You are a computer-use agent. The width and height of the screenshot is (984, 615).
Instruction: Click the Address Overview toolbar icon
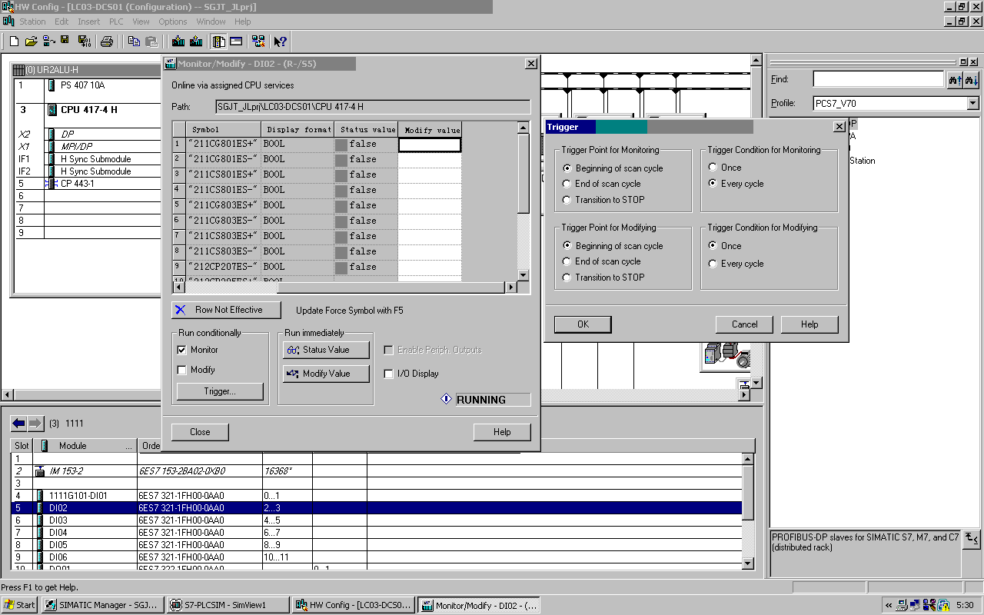point(236,42)
